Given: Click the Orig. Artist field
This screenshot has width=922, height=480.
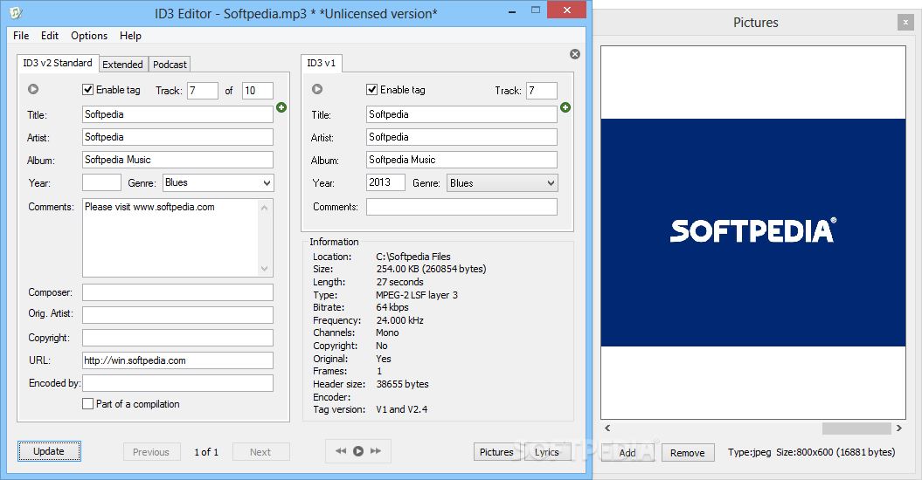Looking at the screenshot, I should (x=177, y=315).
